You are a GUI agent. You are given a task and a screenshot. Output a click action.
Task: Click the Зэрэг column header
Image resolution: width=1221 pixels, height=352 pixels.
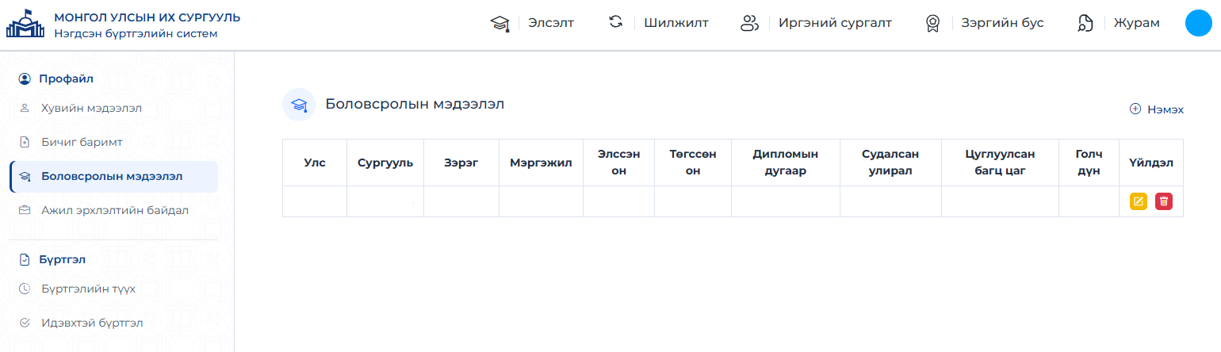coord(461,163)
